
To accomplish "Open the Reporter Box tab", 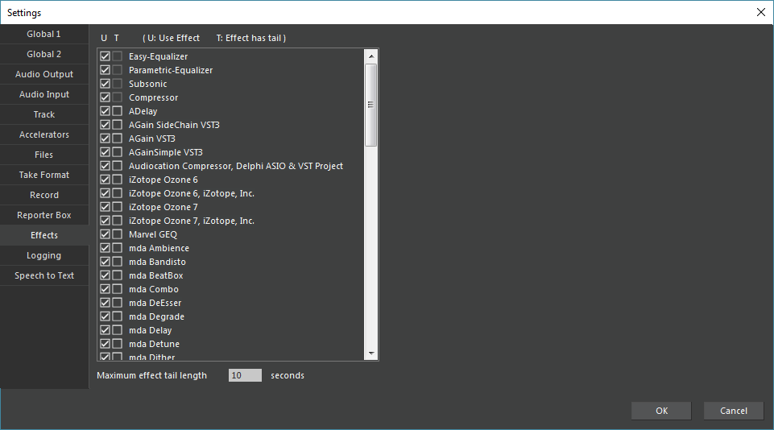I will 44,215.
